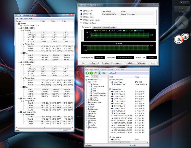Click the Stop button in Stability Test
This screenshot has height=148, width=191.
(94, 63)
